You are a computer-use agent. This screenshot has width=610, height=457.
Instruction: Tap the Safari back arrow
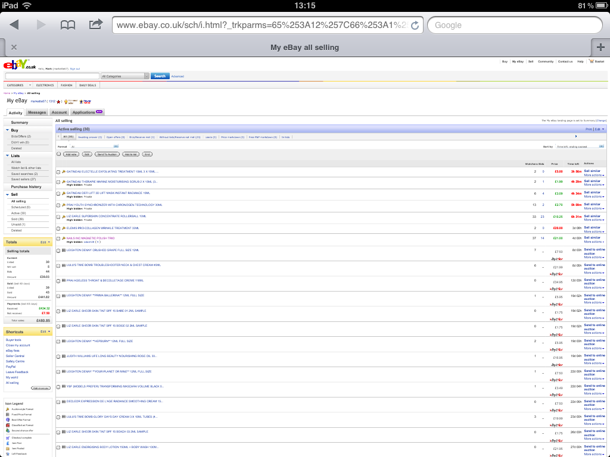click(14, 25)
